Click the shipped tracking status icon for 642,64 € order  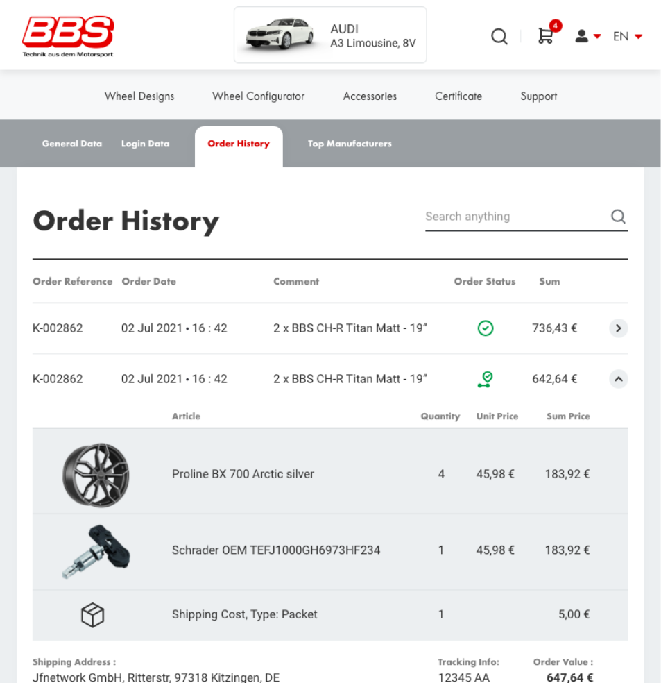point(486,379)
